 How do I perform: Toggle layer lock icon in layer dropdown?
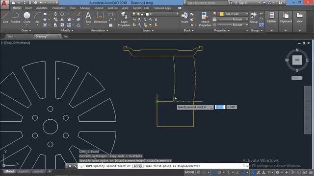142,14
